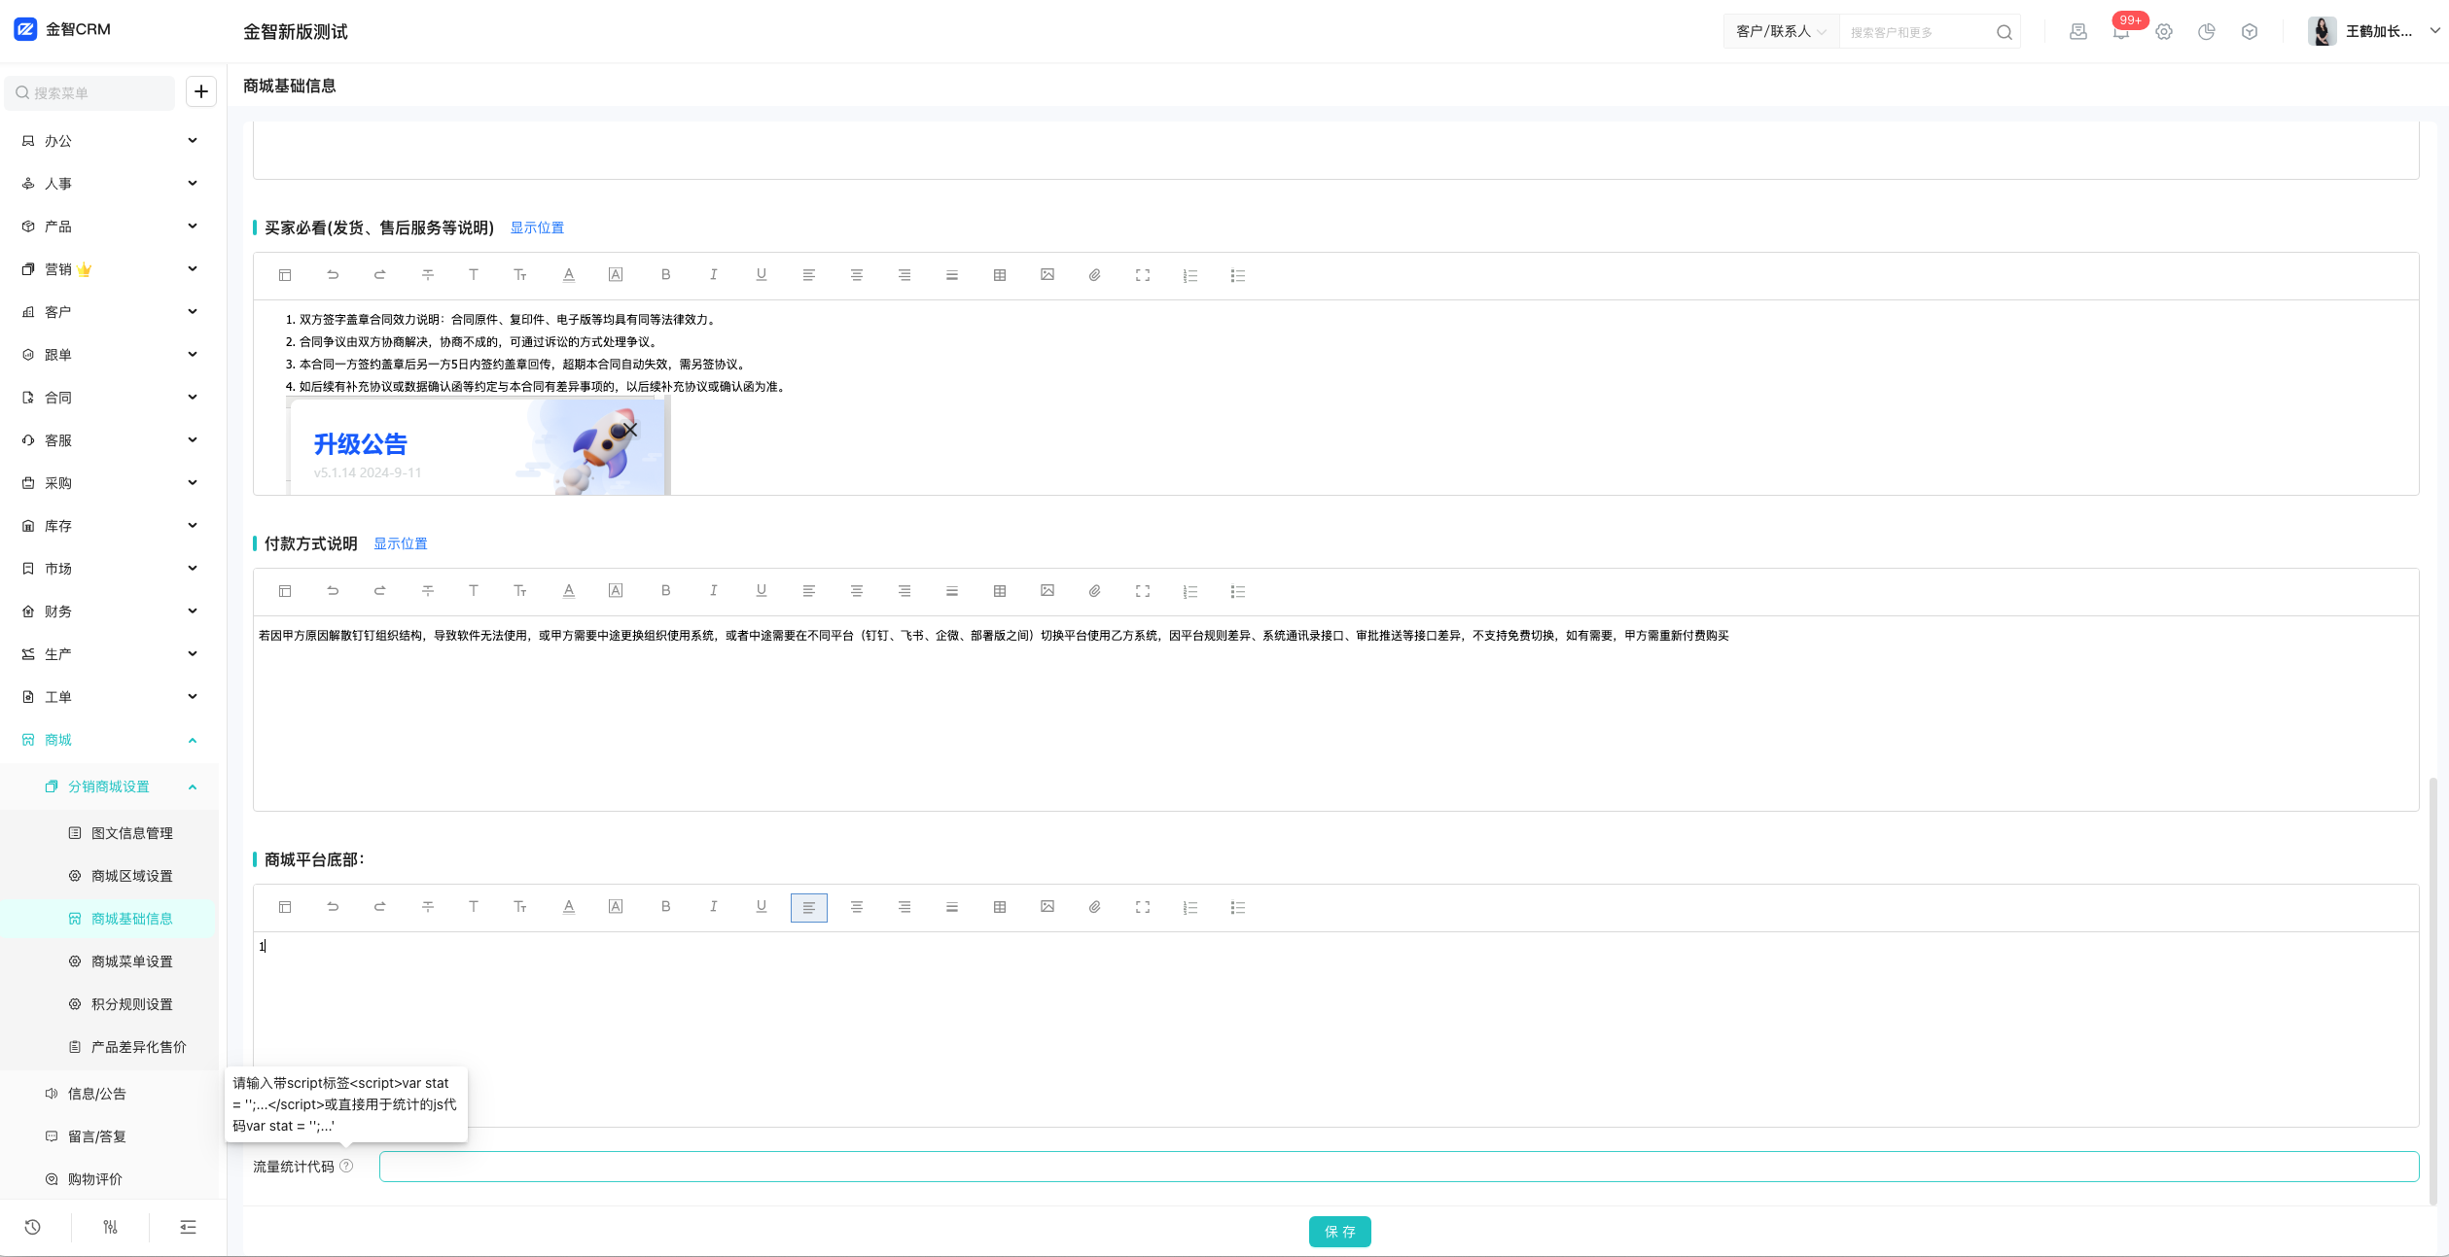Focus the 流量统计代码 input field
Image resolution: width=2449 pixels, height=1257 pixels.
1399,1167
